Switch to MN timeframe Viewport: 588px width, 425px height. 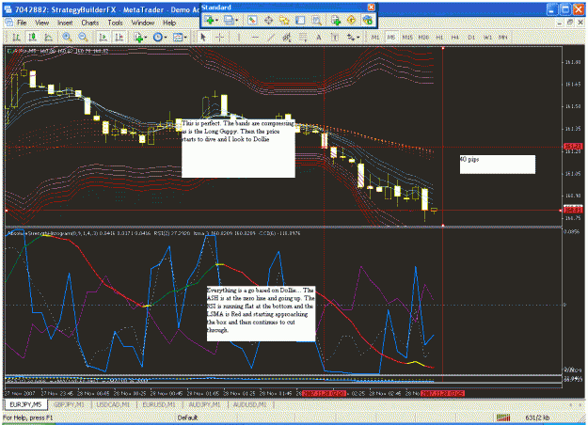click(x=503, y=37)
